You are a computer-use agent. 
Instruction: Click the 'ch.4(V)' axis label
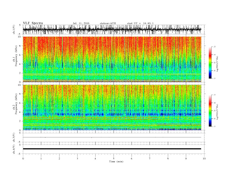14,149
